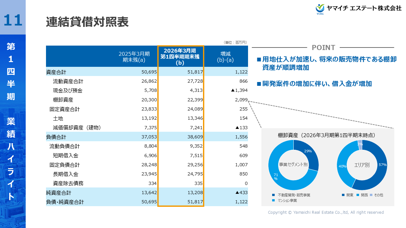Click the square bullet before 用地仕入が加速し

259,60
